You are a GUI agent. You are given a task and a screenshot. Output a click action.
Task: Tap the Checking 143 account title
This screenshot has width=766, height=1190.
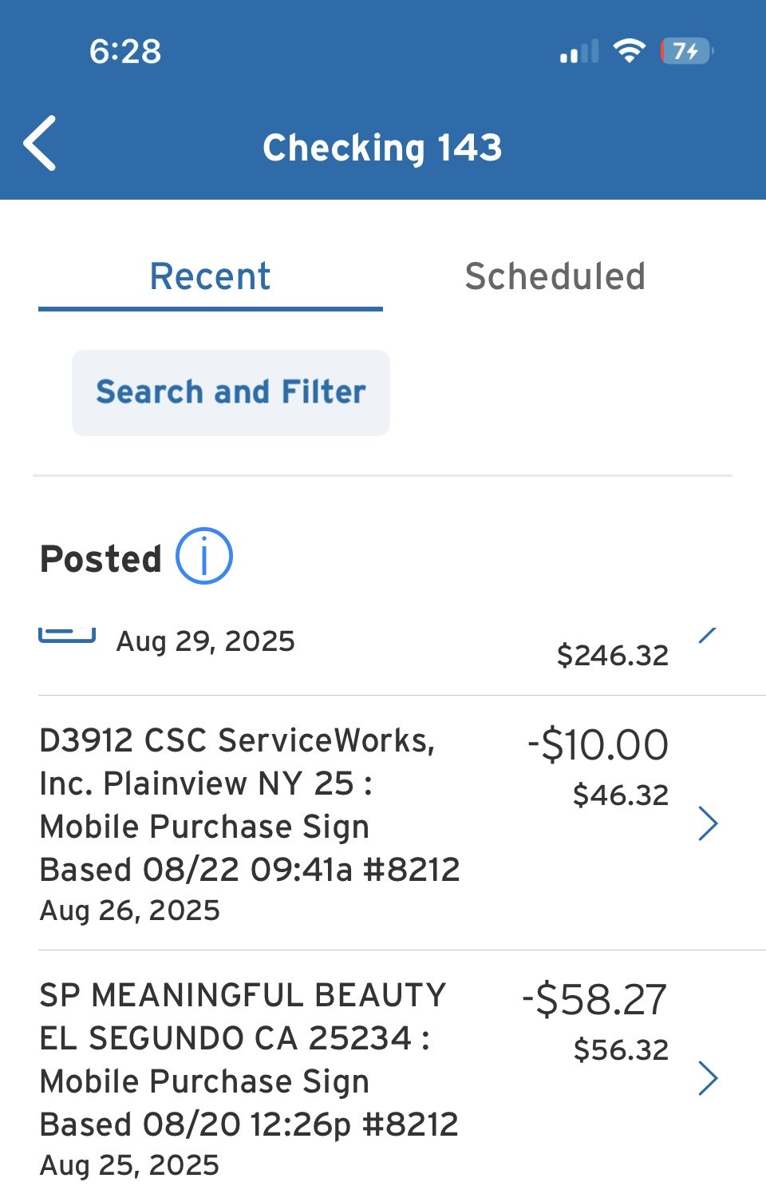[x=383, y=148]
